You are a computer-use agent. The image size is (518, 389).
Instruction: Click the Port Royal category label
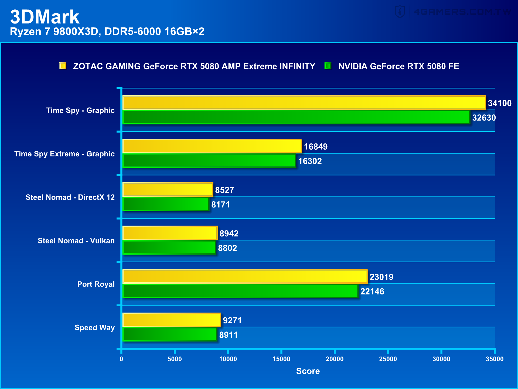tap(96, 284)
